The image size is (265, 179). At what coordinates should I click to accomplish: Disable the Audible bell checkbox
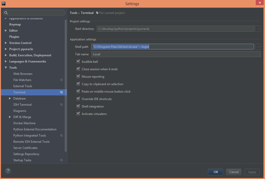[78, 61]
